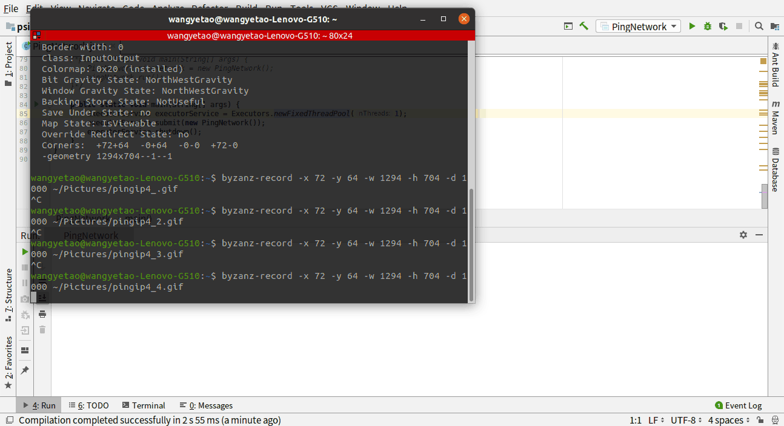Click the compilation completed status message
784x426 pixels.
150,420
